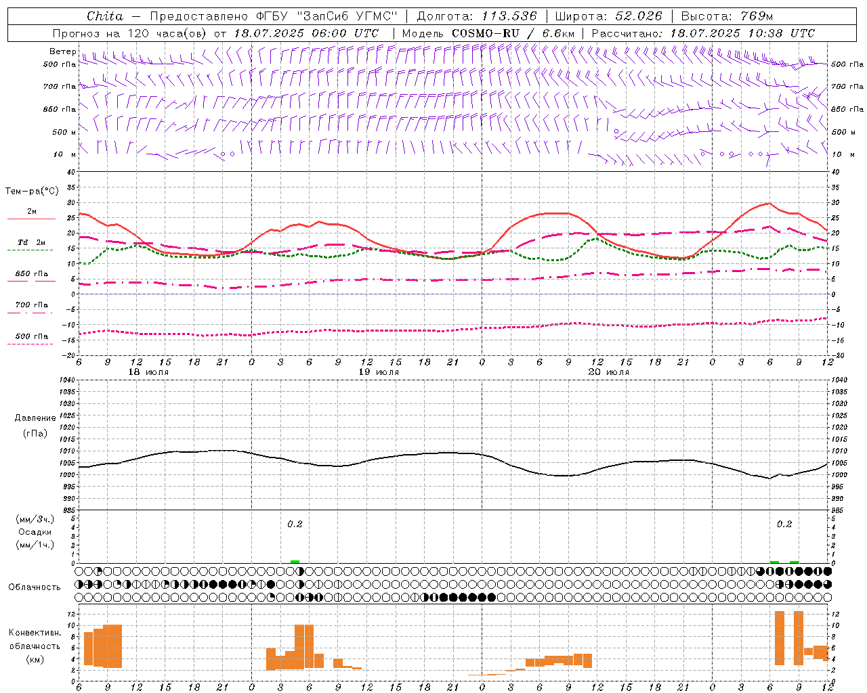Click the dotted line sample under 'Td 2м'

30,250
